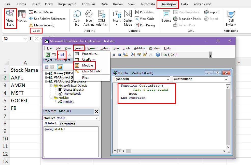
Task: Open the Cell Styles dropdown
Action: tap(231, 18)
